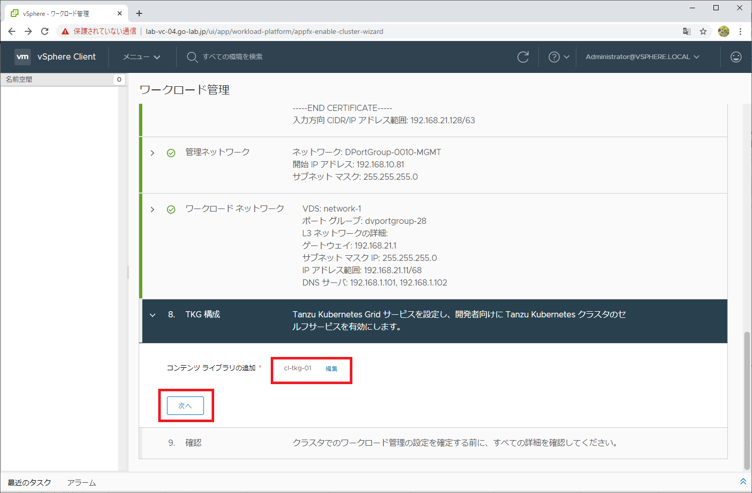Click the VDS: network-1 line

[x=332, y=208]
